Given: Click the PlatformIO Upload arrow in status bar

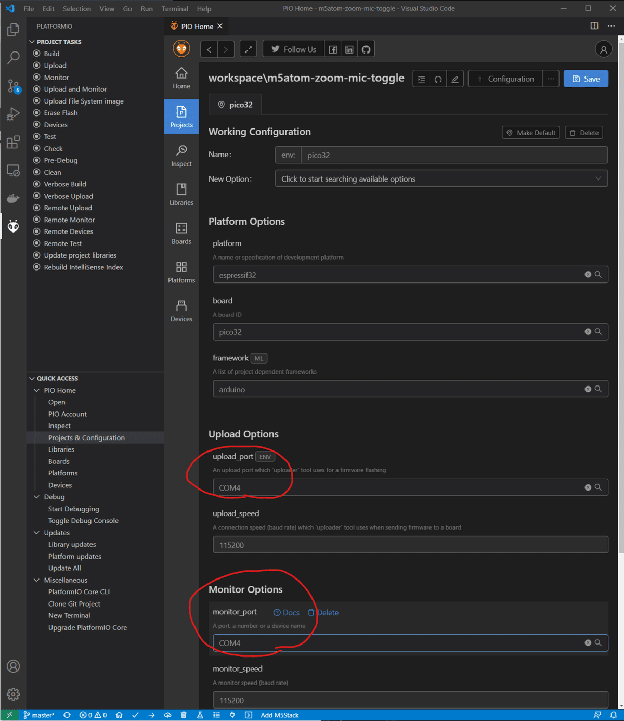Looking at the screenshot, I should pos(151,715).
